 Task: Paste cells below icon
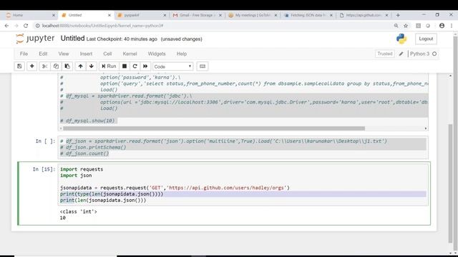click(67, 66)
